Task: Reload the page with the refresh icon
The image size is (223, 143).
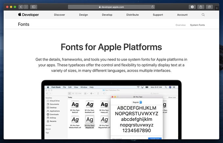Action: pos(152,7)
